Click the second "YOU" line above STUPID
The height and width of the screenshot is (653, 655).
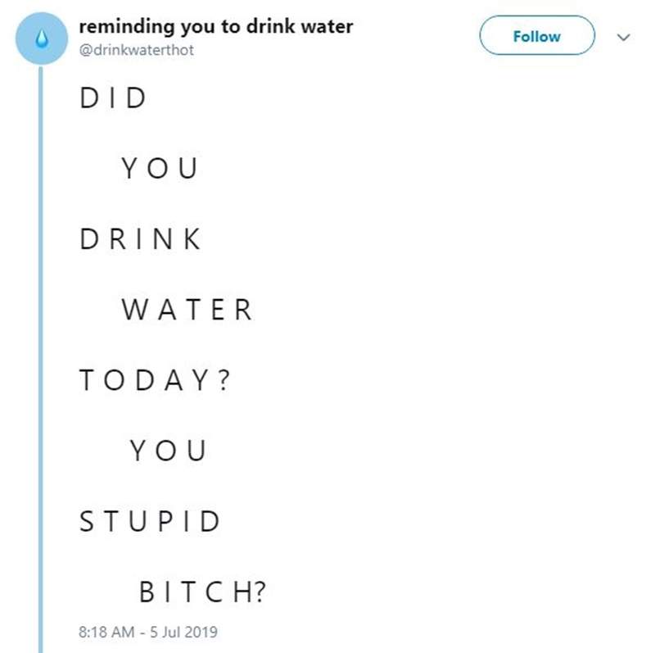[x=168, y=451]
